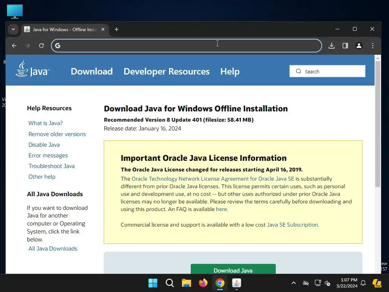Image resolution: width=389 pixels, height=292 pixels.
Task: Select the Java for Windows tab
Action: click(x=65, y=30)
